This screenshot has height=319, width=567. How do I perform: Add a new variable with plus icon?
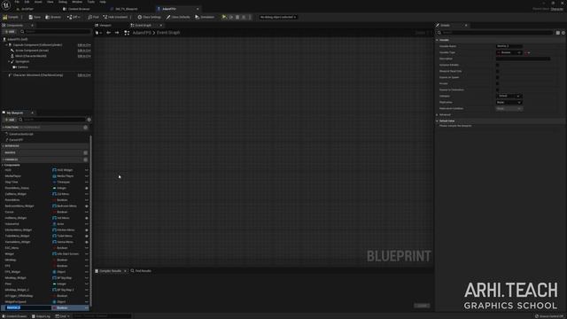point(85,159)
